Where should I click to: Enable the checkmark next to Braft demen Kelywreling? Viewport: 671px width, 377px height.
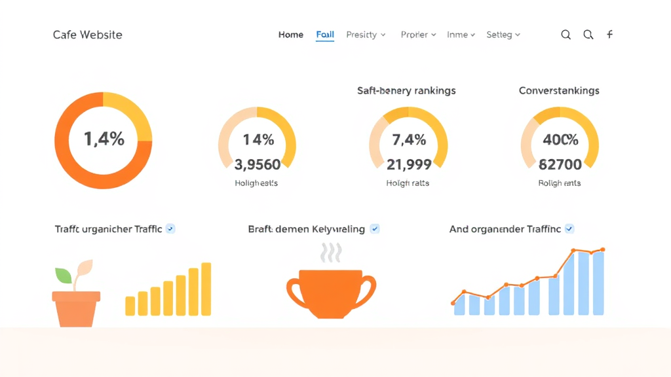click(375, 229)
